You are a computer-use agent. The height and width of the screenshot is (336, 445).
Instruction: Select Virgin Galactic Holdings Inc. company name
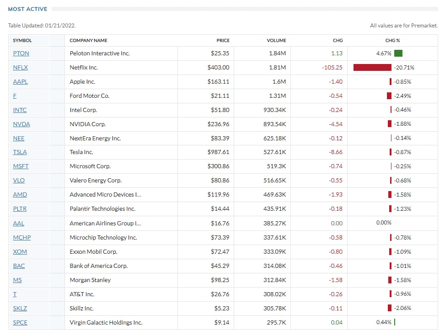tap(106, 323)
